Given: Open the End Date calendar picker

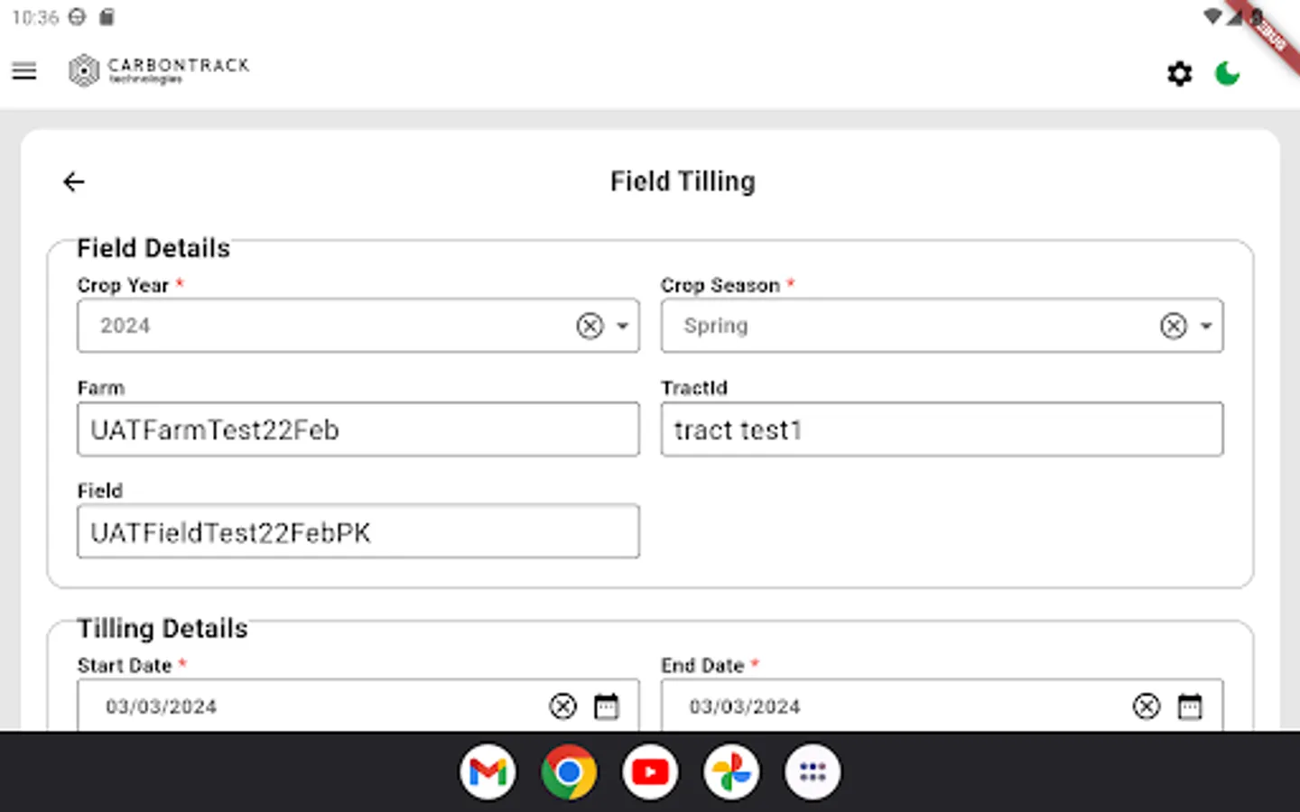Looking at the screenshot, I should [1190, 706].
